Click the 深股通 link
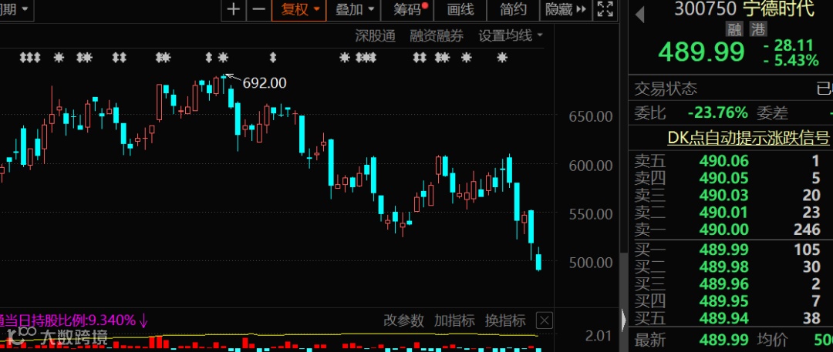The height and width of the screenshot is (352, 833). pyautogui.click(x=376, y=36)
